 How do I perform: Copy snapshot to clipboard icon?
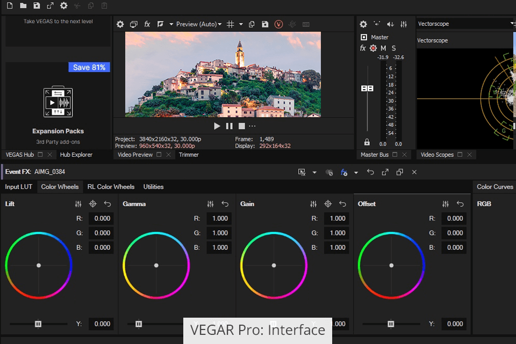[x=252, y=24]
